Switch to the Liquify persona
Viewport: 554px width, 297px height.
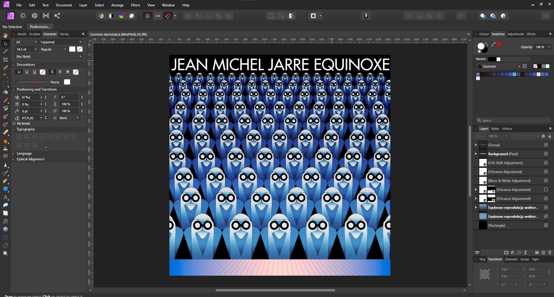point(23,16)
